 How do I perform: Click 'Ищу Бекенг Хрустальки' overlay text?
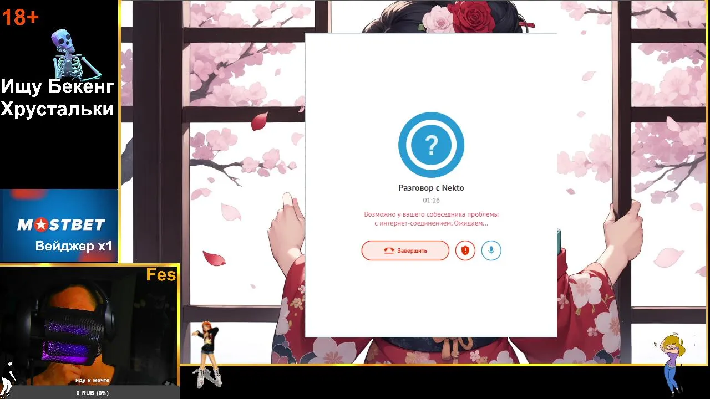tap(58, 97)
